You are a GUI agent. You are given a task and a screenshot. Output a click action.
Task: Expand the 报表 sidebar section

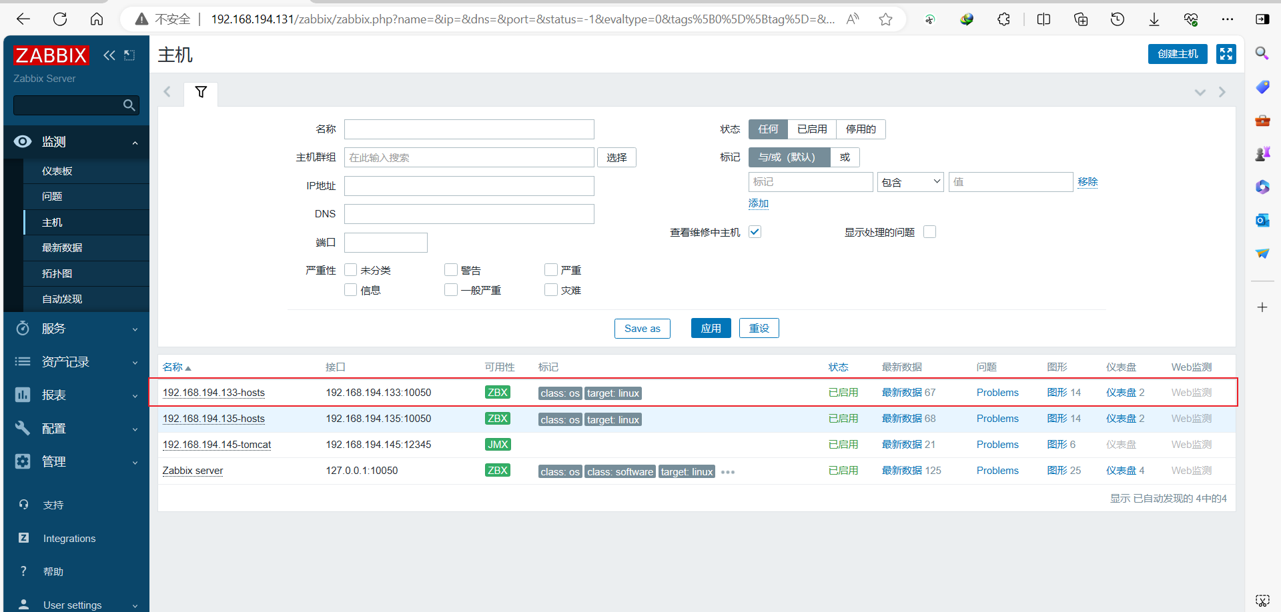point(76,395)
